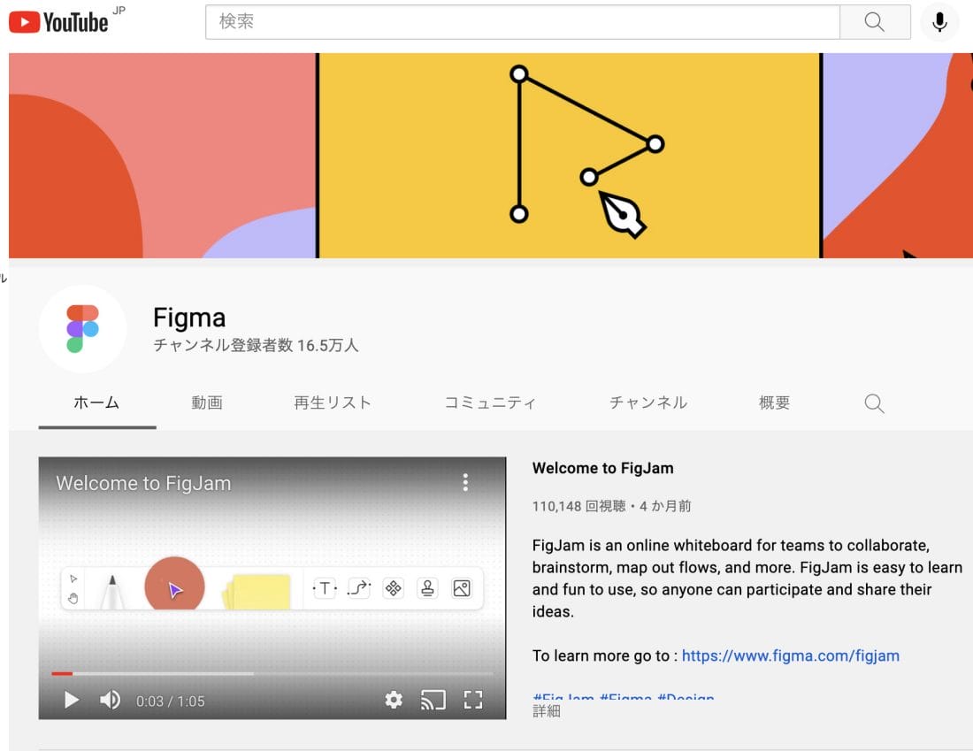Mute the video volume
The image size is (973, 751).
pos(111,700)
